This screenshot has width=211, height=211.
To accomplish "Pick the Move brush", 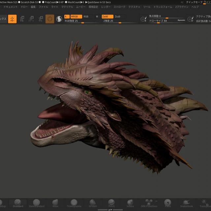I will [x=55, y=203].
